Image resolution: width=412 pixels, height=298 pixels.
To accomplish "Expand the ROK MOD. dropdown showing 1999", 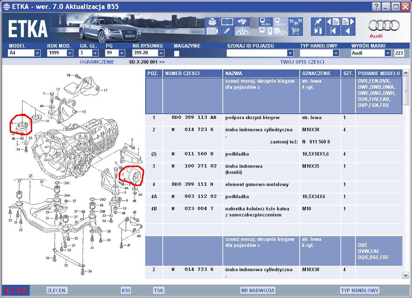I will (x=70, y=53).
